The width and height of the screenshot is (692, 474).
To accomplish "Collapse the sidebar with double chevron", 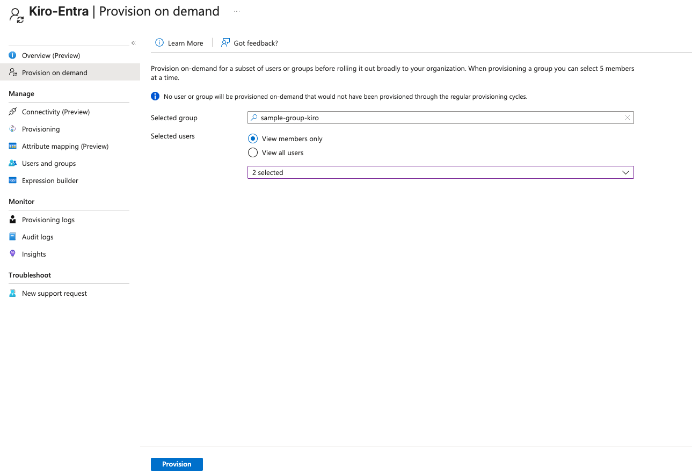I will [x=133, y=43].
